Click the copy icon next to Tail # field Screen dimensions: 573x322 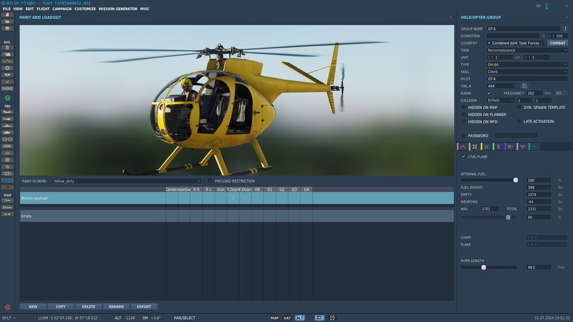pos(524,86)
